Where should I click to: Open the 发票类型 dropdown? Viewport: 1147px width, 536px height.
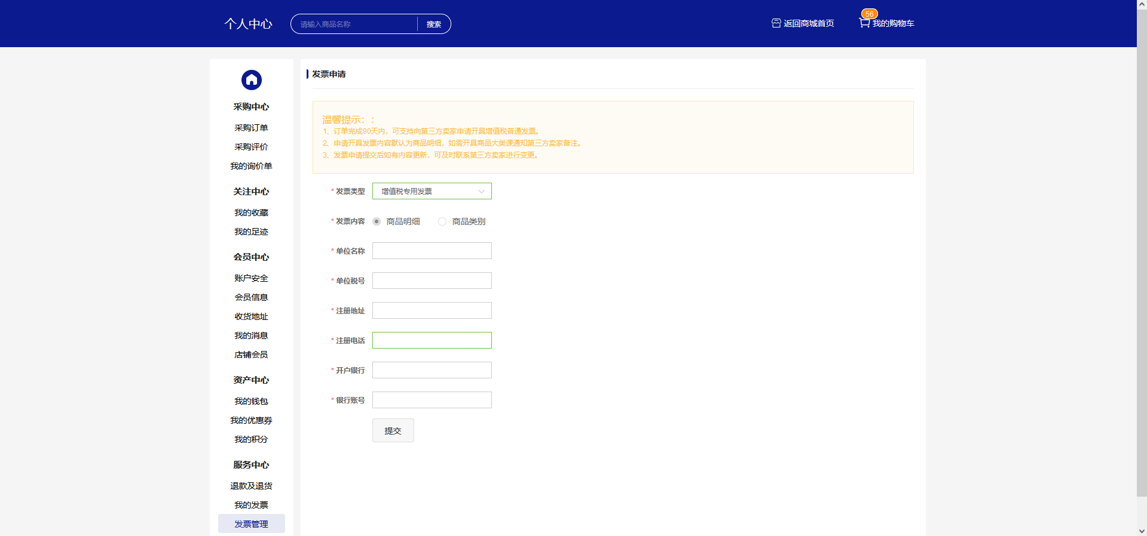432,191
